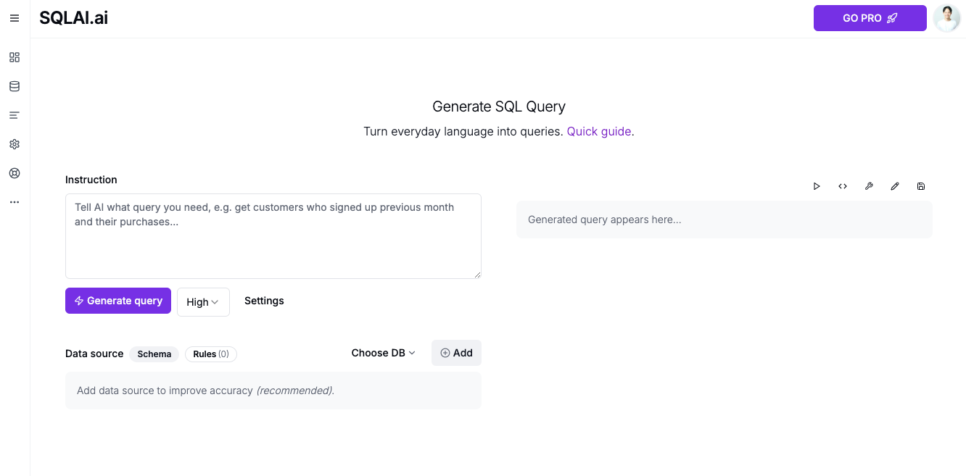Select the Rules (0) tab
The width and height of the screenshot is (966, 476).
point(211,354)
